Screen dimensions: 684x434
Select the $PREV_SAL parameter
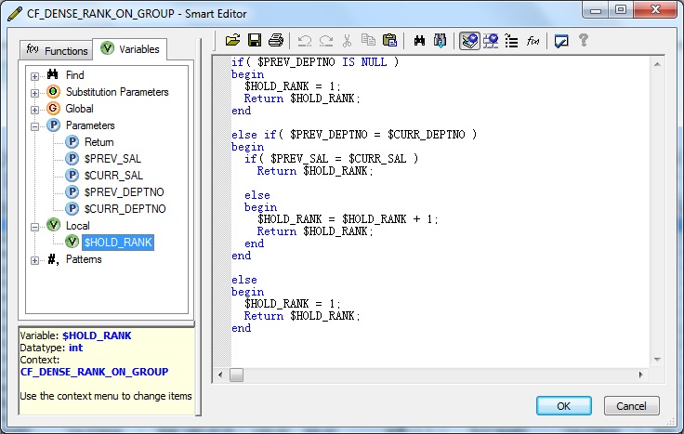tap(112, 159)
